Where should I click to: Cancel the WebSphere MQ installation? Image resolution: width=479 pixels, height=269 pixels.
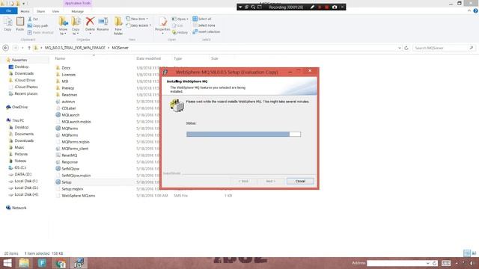point(300,181)
